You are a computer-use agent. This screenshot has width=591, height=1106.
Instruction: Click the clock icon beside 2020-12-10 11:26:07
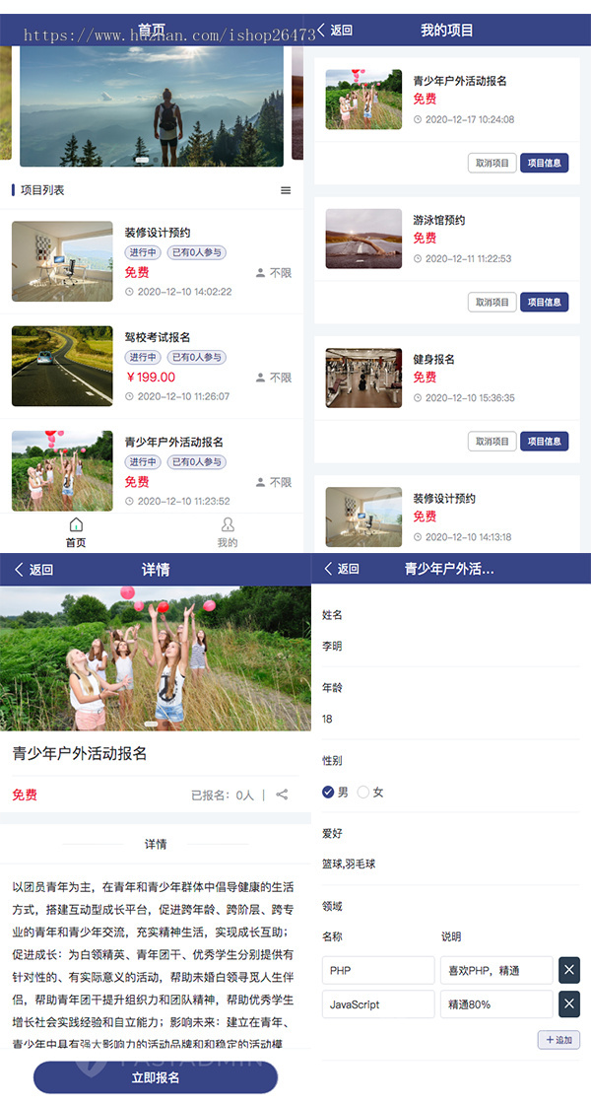pos(129,396)
